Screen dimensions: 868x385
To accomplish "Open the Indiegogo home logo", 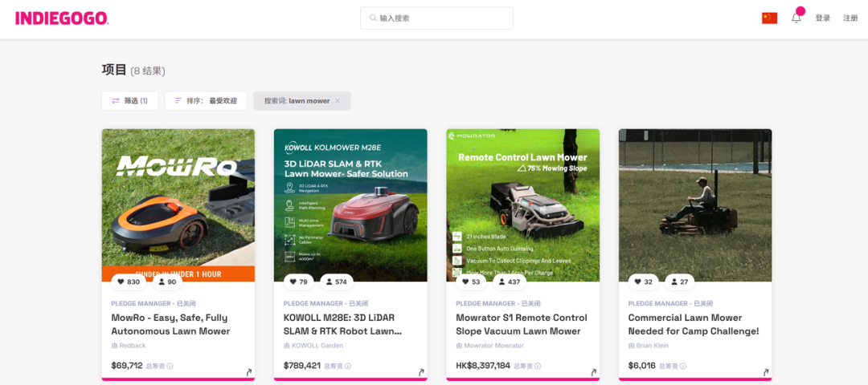I will point(62,18).
